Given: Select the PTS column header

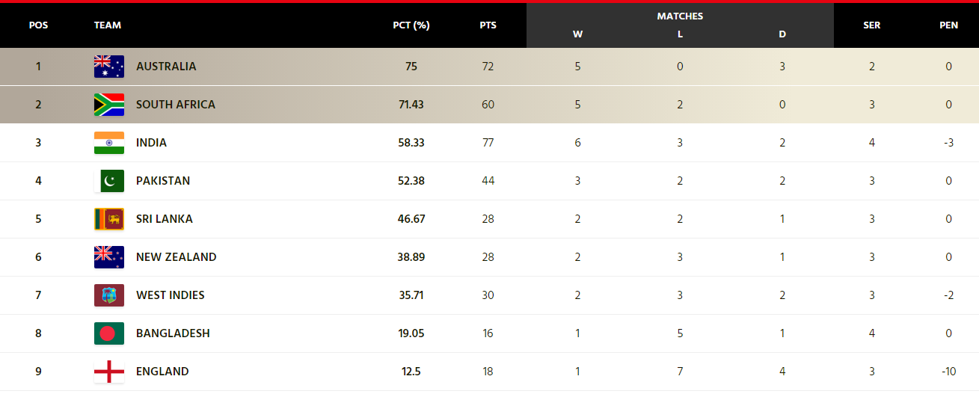Looking at the screenshot, I should (488, 25).
